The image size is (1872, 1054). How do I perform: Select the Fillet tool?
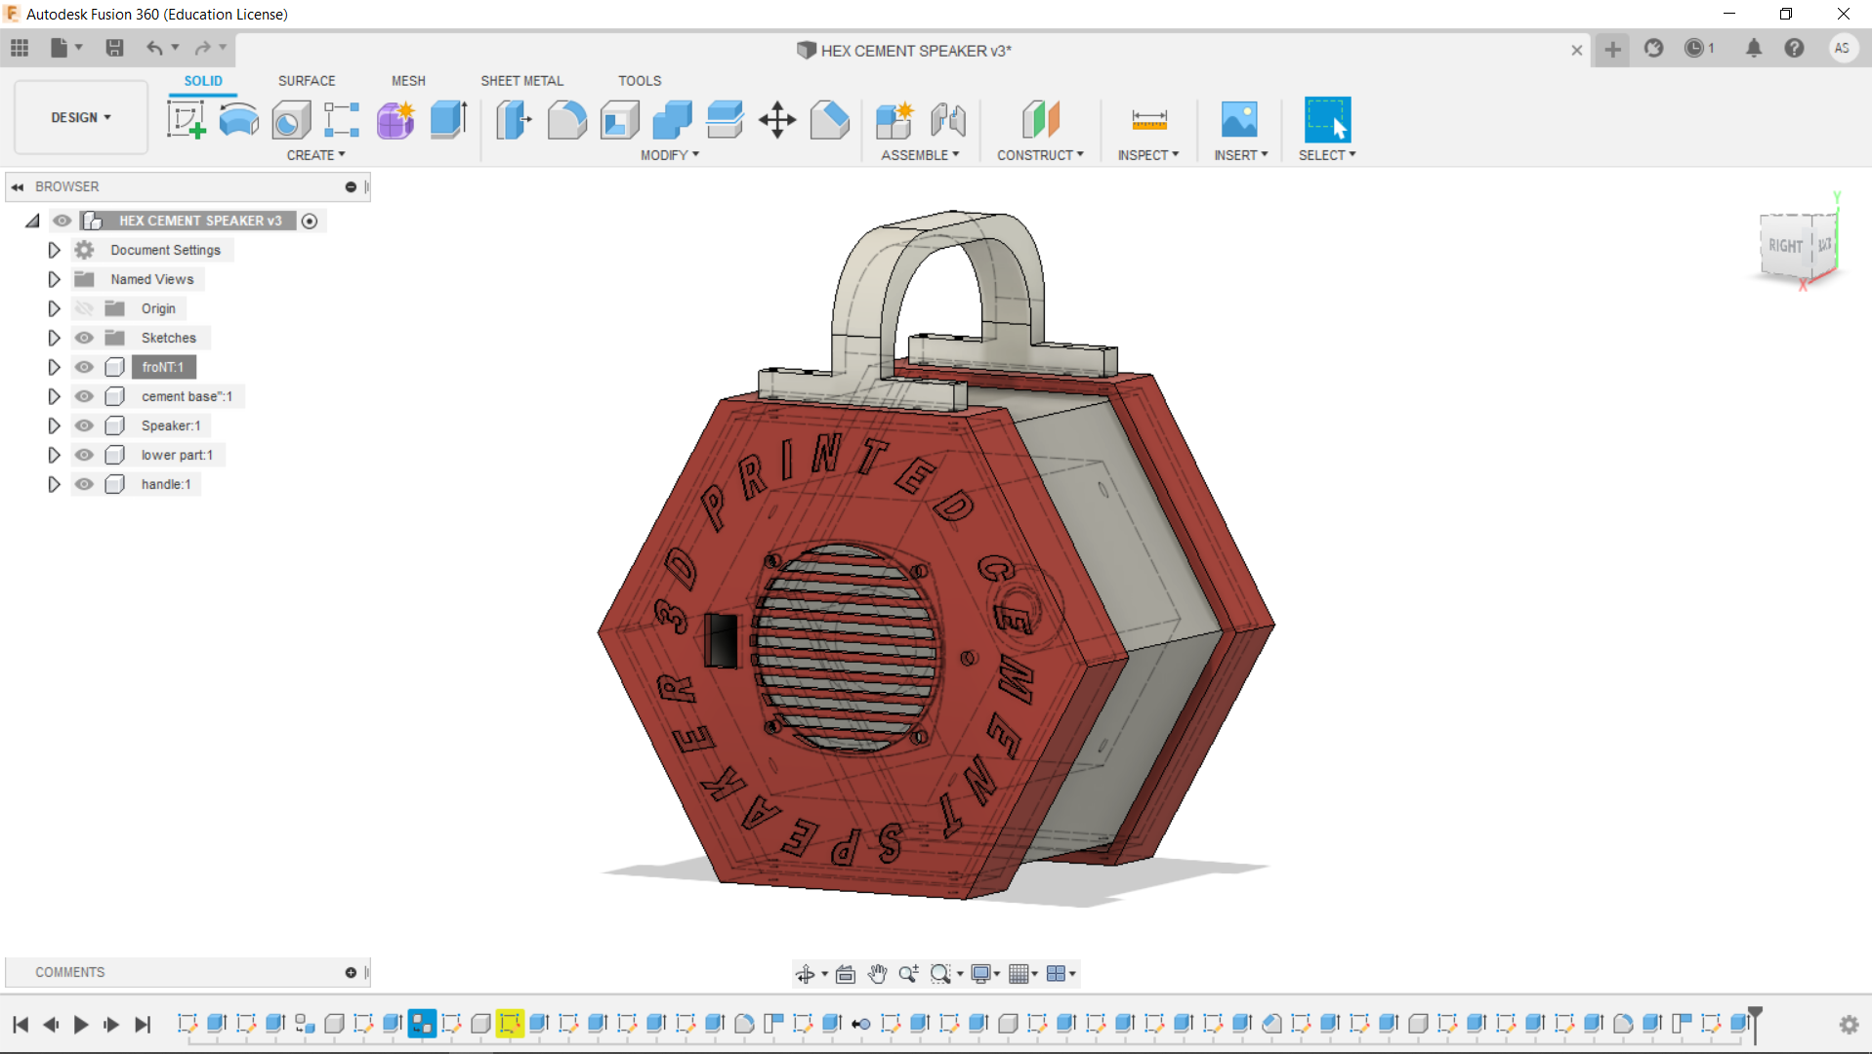(566, 120)
